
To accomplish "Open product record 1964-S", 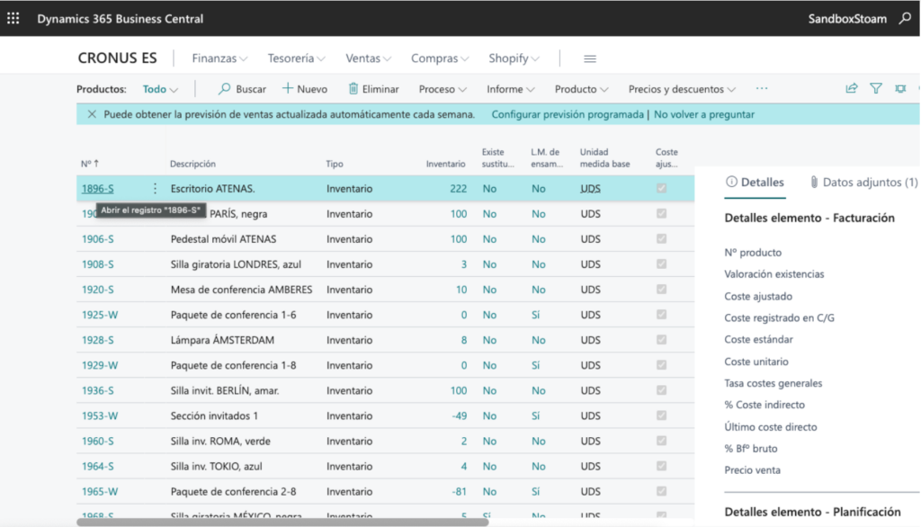I will [97, 467].
